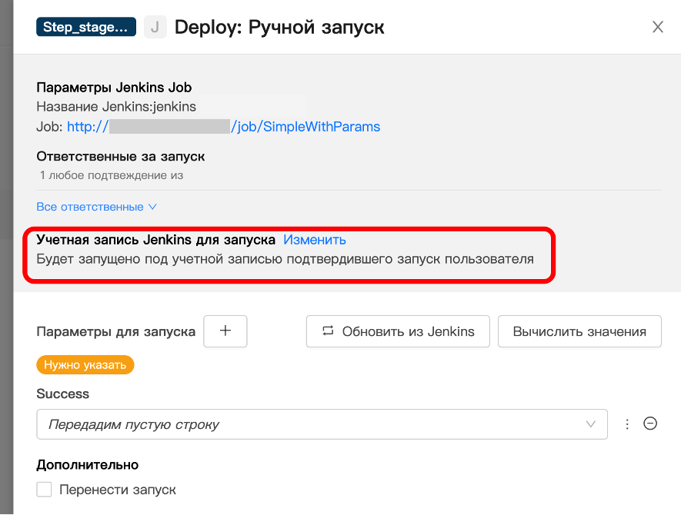The height and width of the screenshot is (515, 681).
Task: Click the refresh arrows icon for Jenkins update
Action: tap(328, 331)
